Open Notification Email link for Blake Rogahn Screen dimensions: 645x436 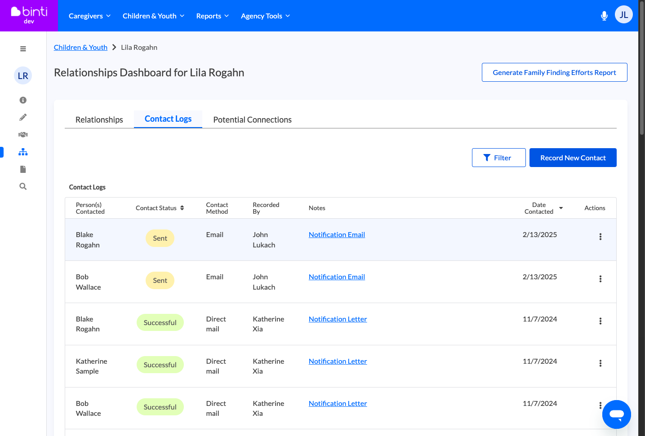[x=337, y=235]
